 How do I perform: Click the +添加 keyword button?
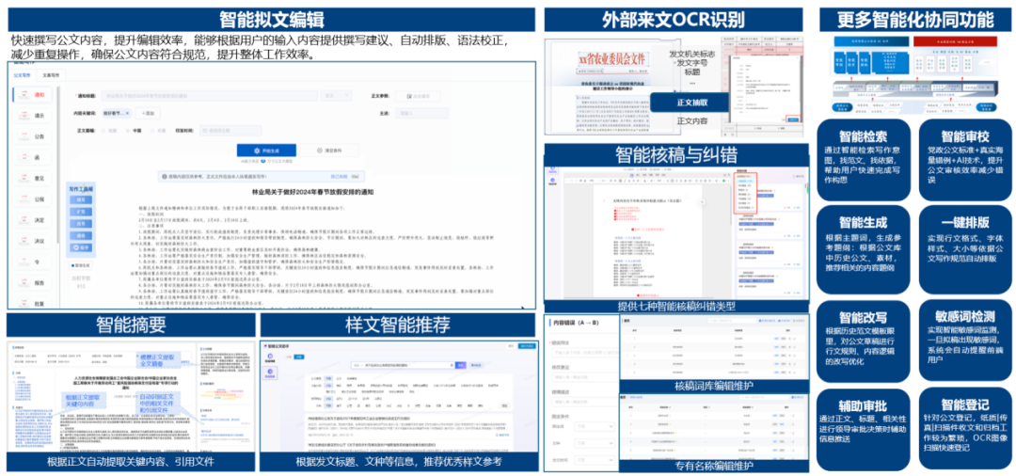pyautogui.click(x=147, y=113)
